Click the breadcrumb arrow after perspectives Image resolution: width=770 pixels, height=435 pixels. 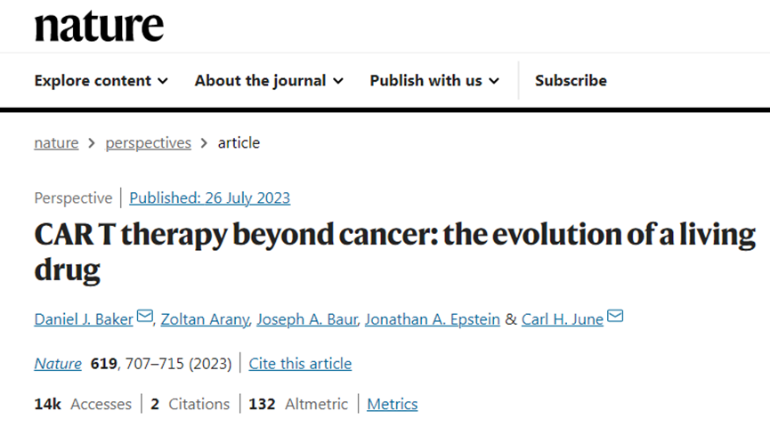coord(204,143)
